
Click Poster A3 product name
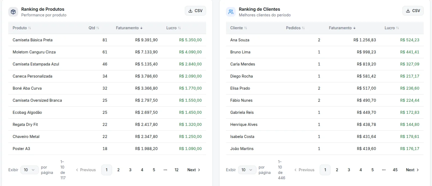(21, 149)
